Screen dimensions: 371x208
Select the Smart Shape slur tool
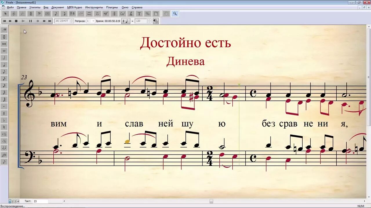point(89,14)
